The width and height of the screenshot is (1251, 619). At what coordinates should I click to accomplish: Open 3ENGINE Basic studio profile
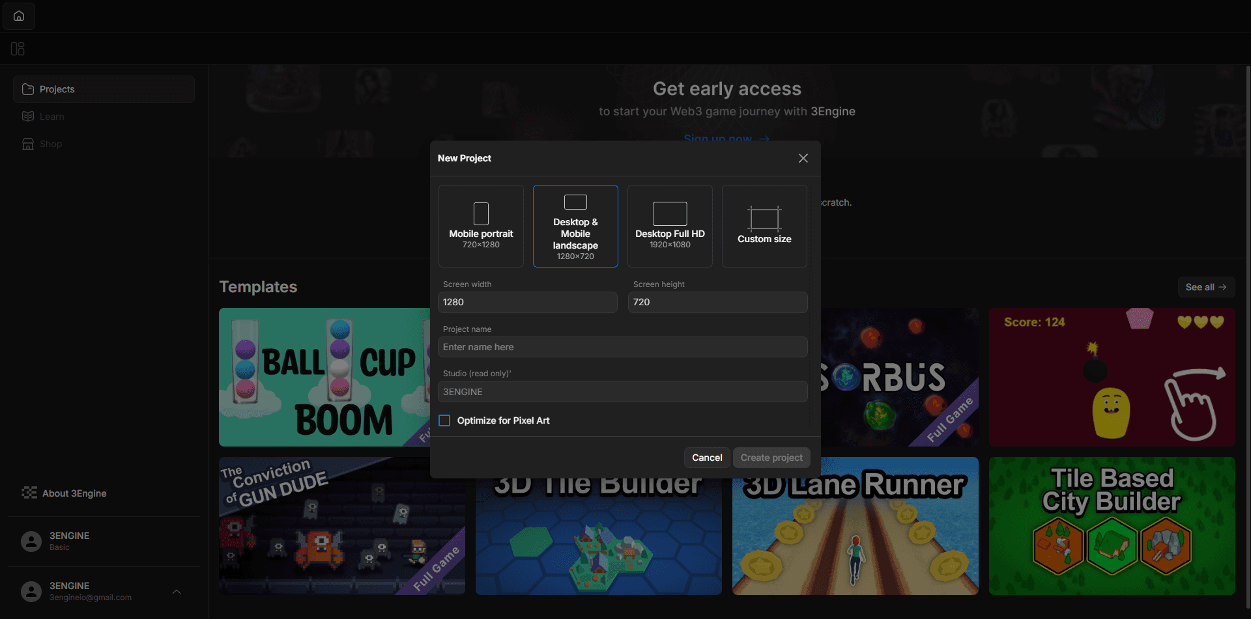104,541
